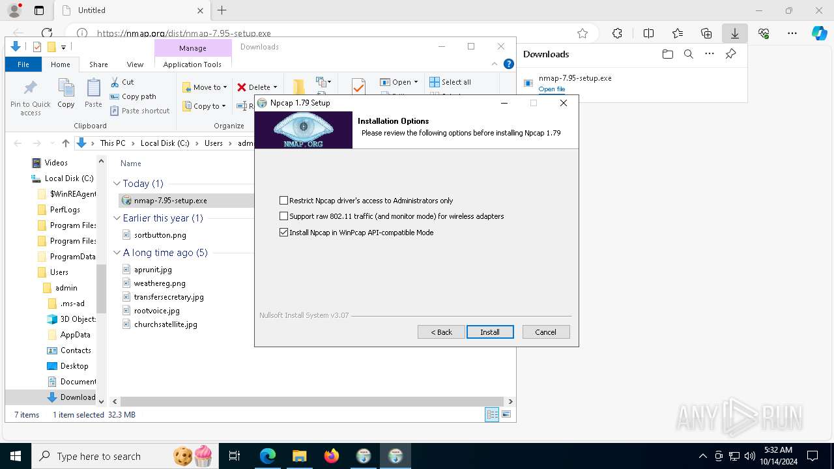Open Edge extensions puzzle icon
834x469 pixels.
[x=617, y=33]
